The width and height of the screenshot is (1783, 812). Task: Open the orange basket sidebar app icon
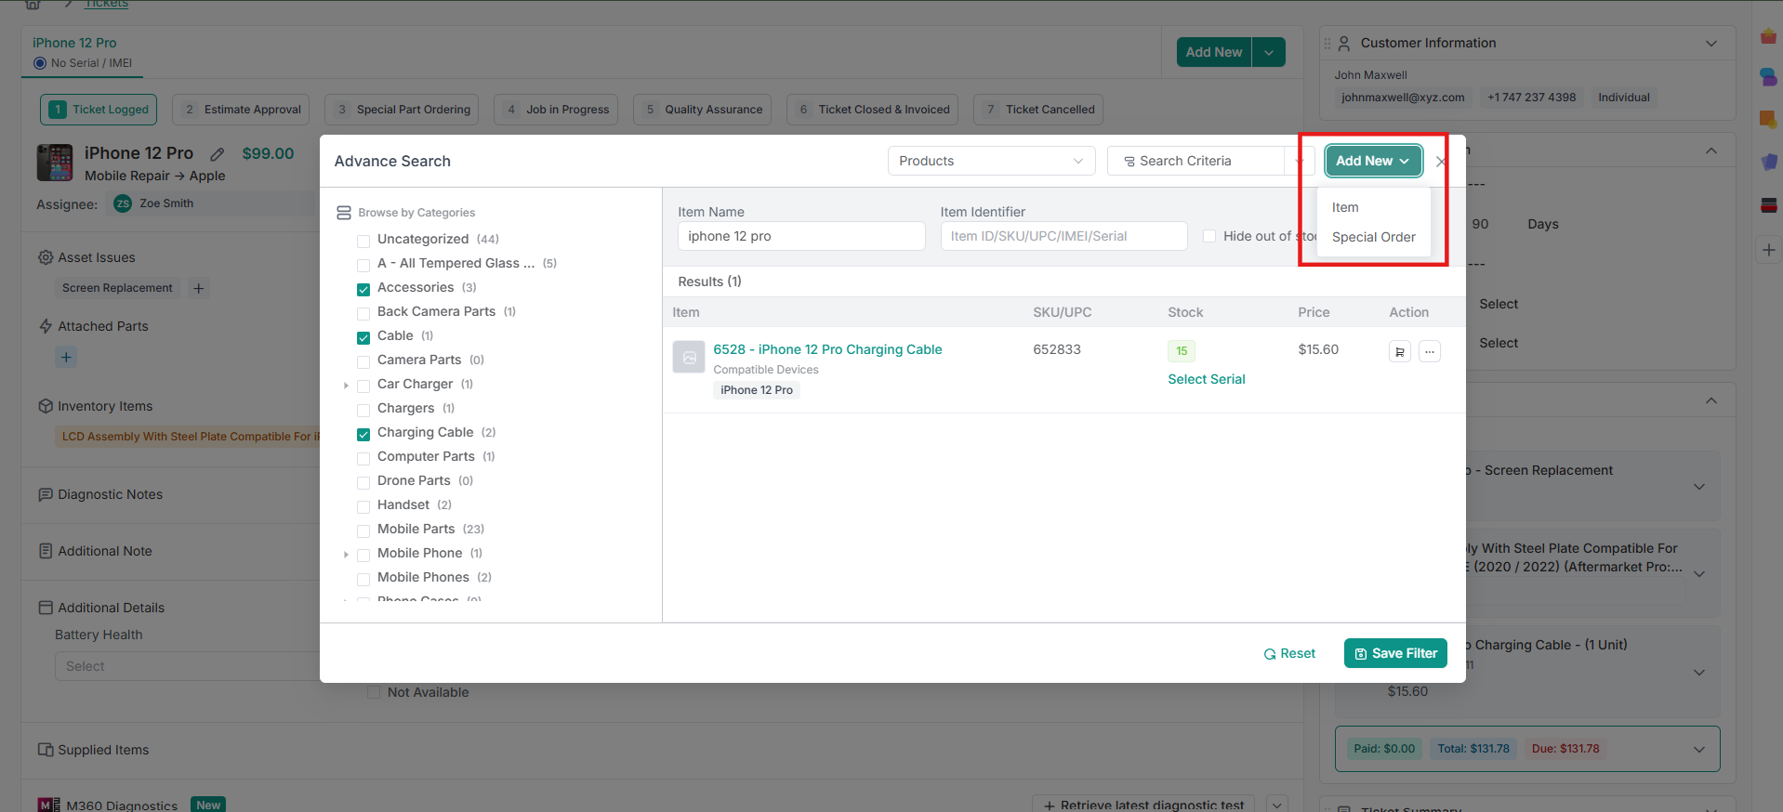(1768, 36)
